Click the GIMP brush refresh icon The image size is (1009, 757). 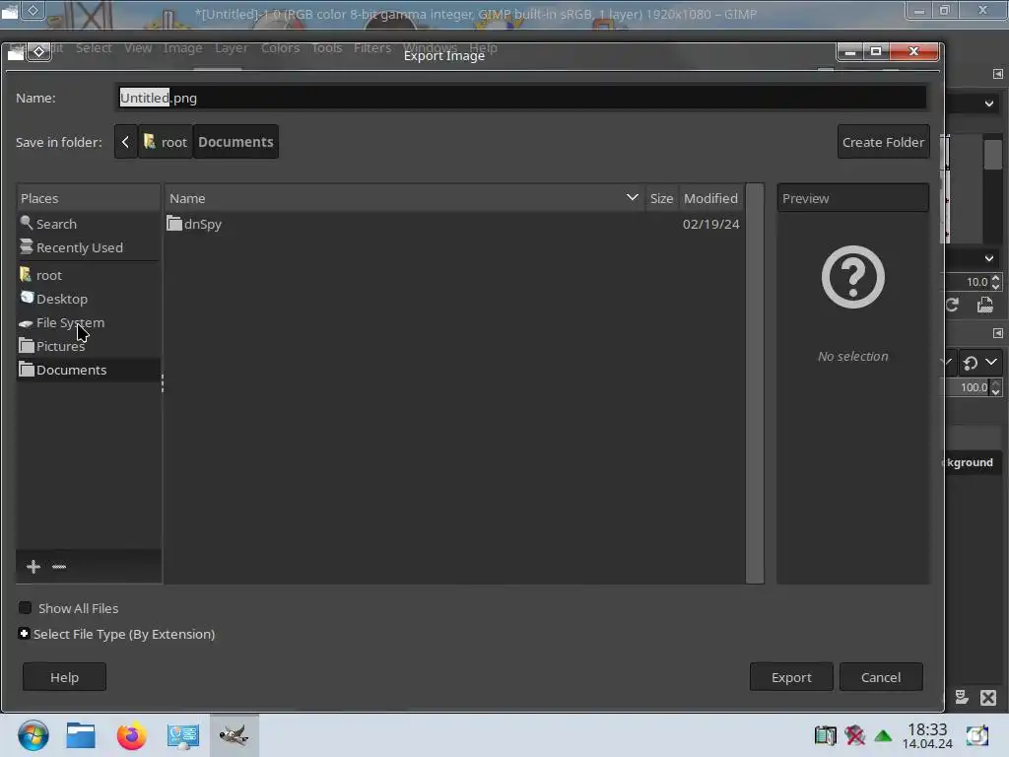[953, 306]
